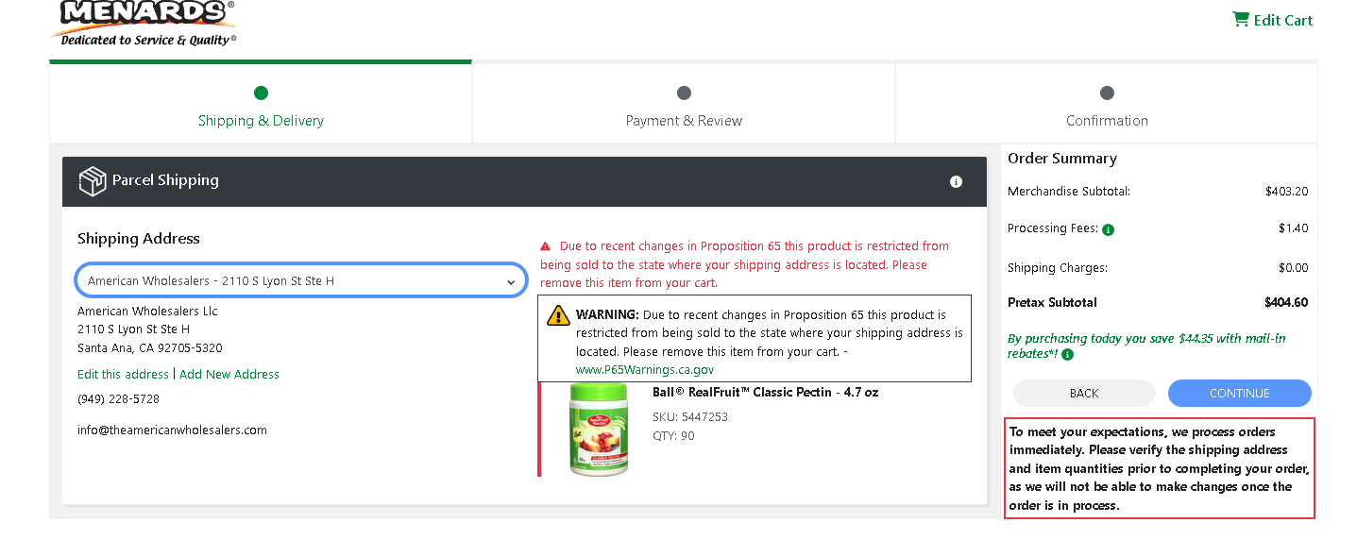Click the Processing Fees info icon

(x=1108, y=229)
